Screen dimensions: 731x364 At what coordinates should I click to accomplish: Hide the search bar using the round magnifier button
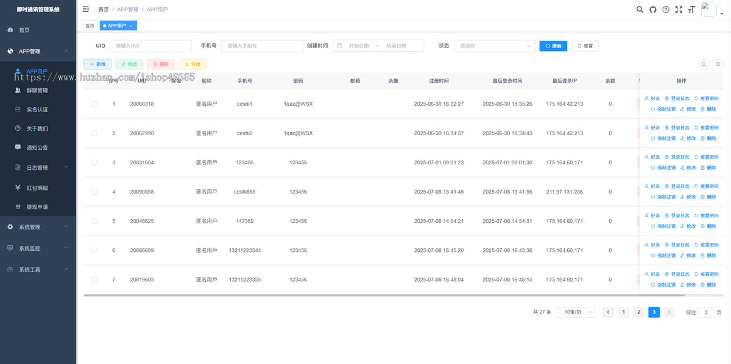(x=704, y=64)
